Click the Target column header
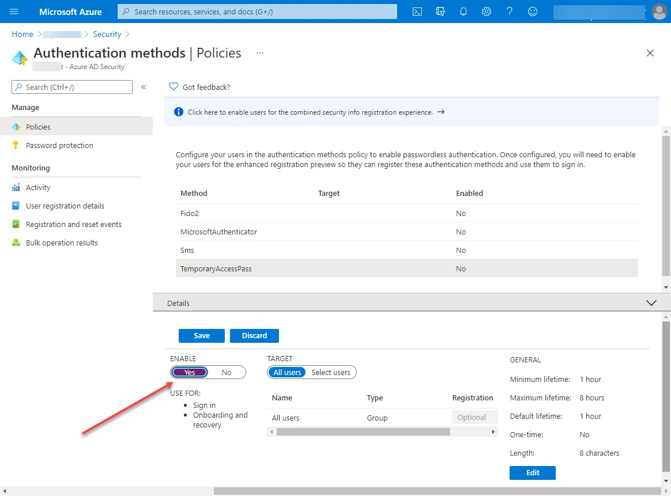671x496 pixels. point(329,193)
